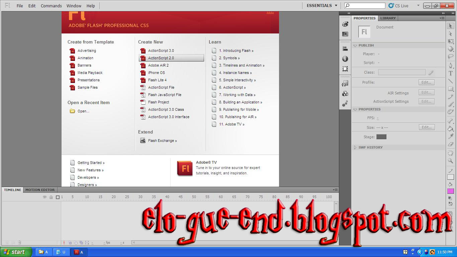Click the Windows start button
Screen dimensions: 457x257
pyautogui.click(x=16, y=252)
